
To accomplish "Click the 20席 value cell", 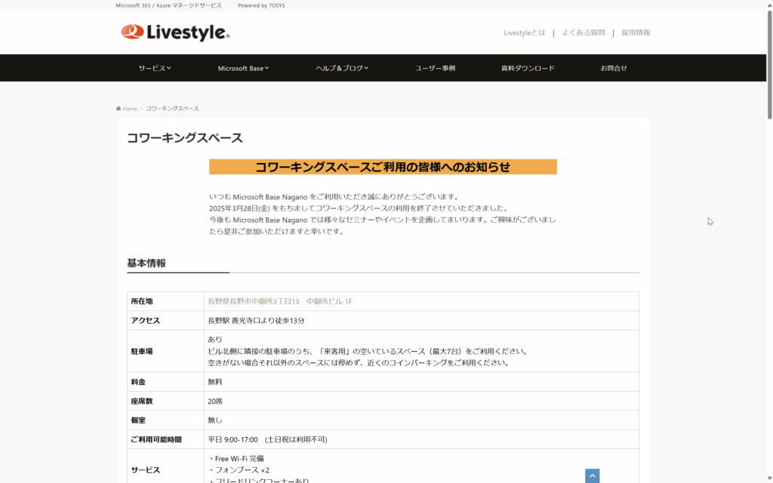I will [x=421, y=401].
